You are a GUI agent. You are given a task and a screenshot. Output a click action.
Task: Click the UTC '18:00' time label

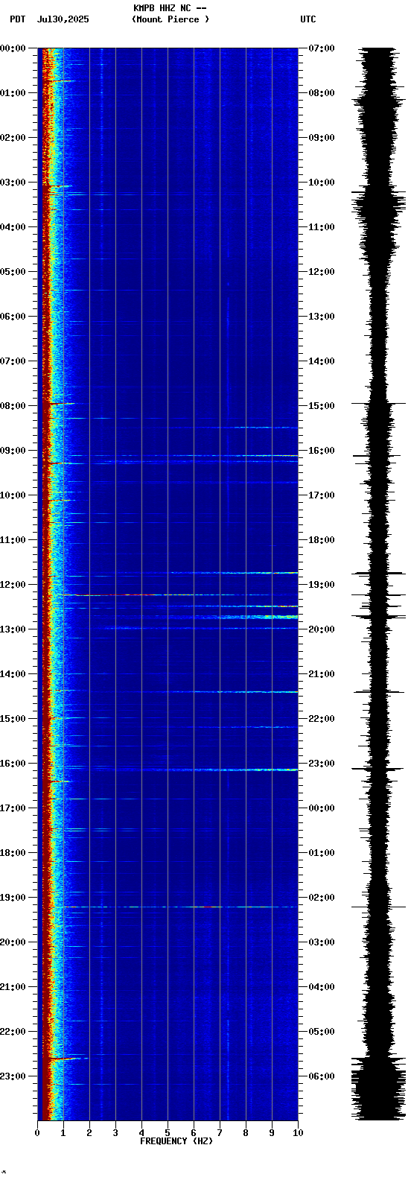[x=322, y=540]
